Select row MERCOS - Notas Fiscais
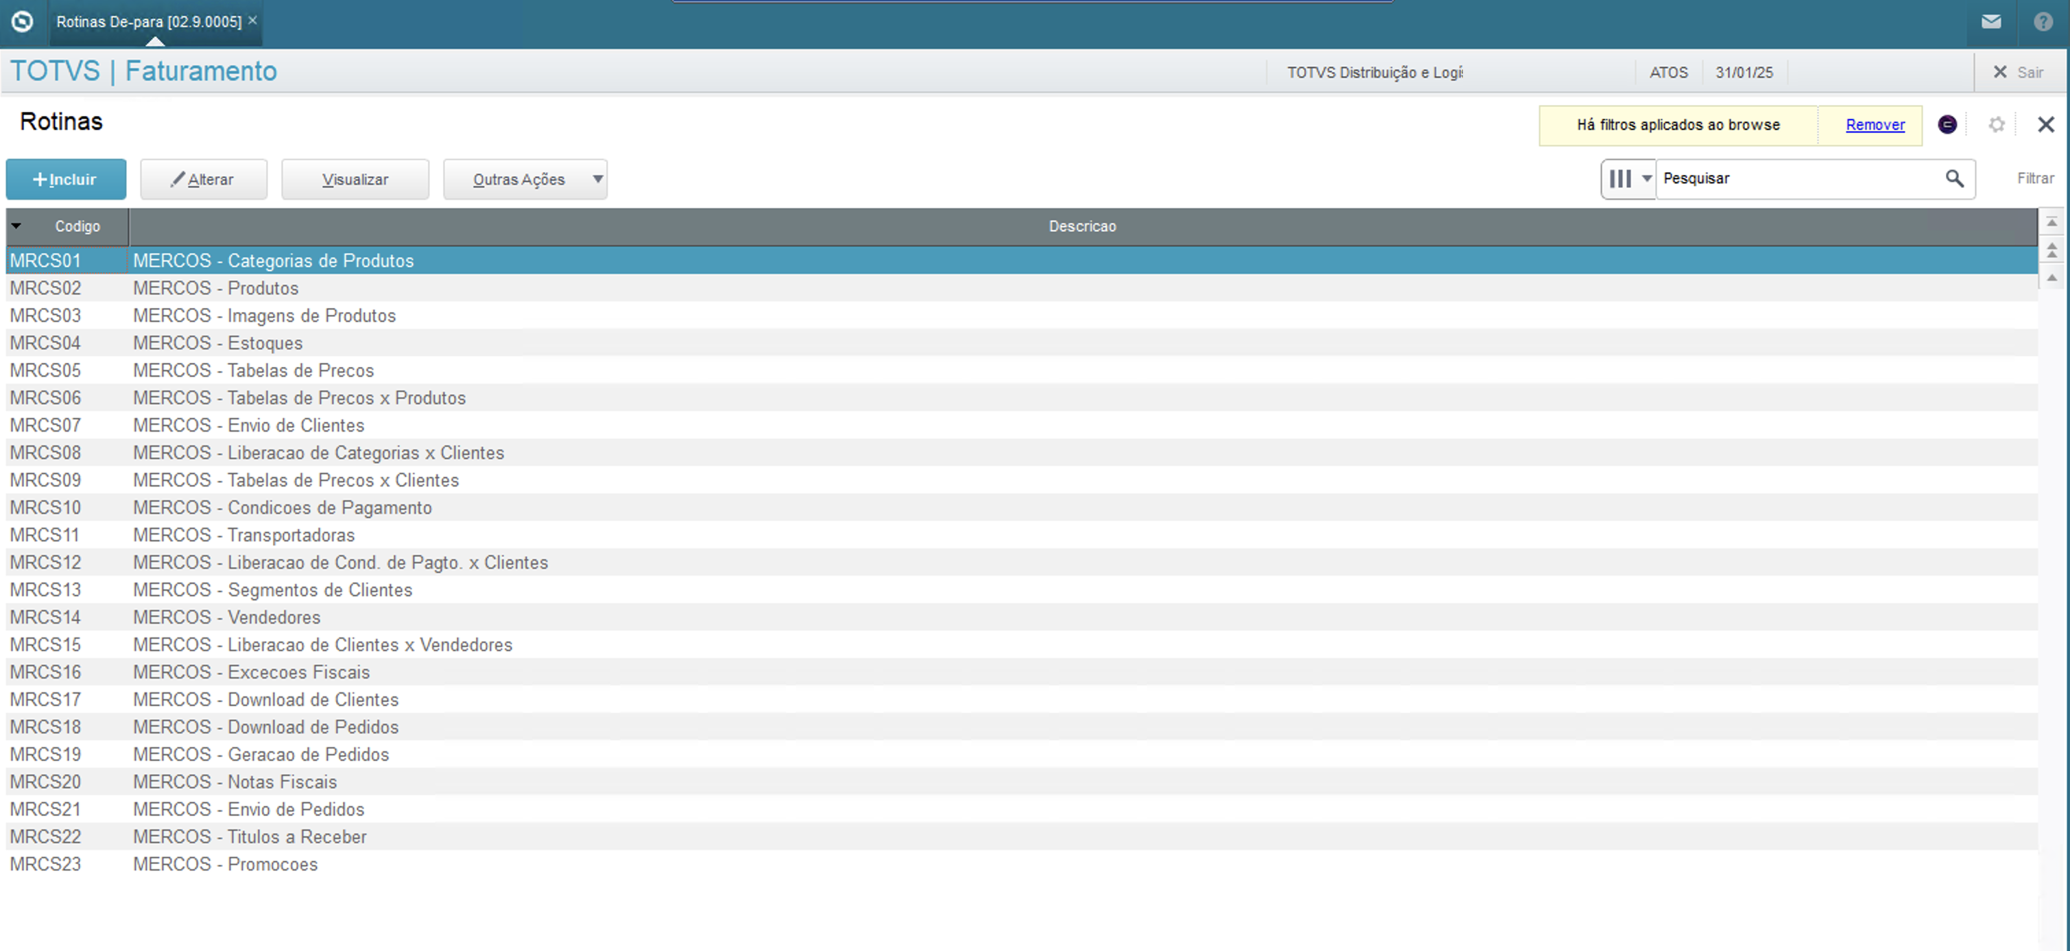This screenshot has height=951, width=2070. (x=1021, y=781)
